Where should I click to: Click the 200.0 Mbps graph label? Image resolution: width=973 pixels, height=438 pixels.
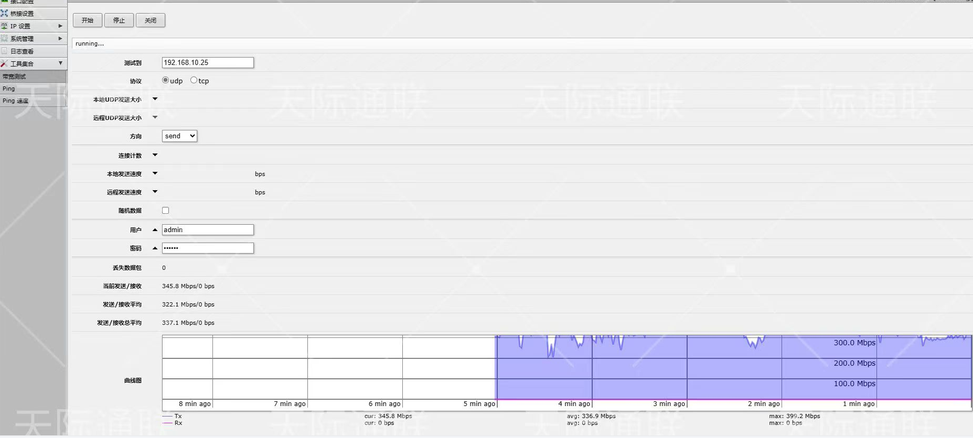tap(854, 363)
